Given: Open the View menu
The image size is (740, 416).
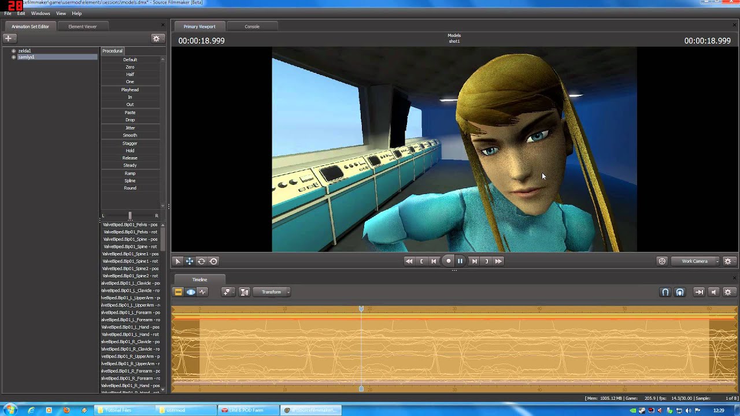Looking at the screenshot, I should coord(61,13).
